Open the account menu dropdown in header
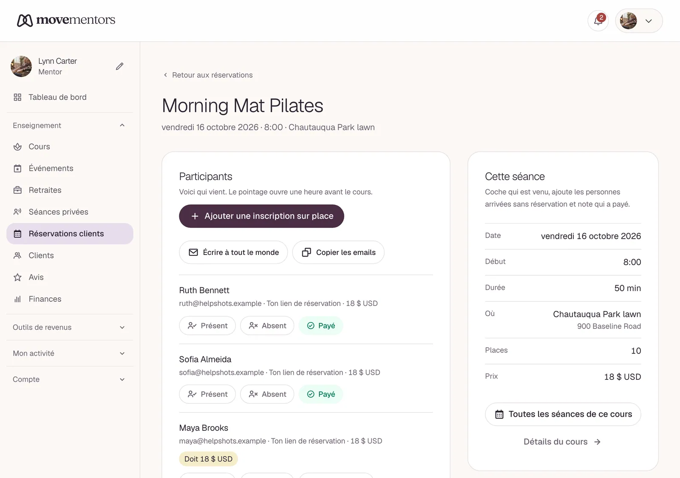 click(x=639, y=20)
